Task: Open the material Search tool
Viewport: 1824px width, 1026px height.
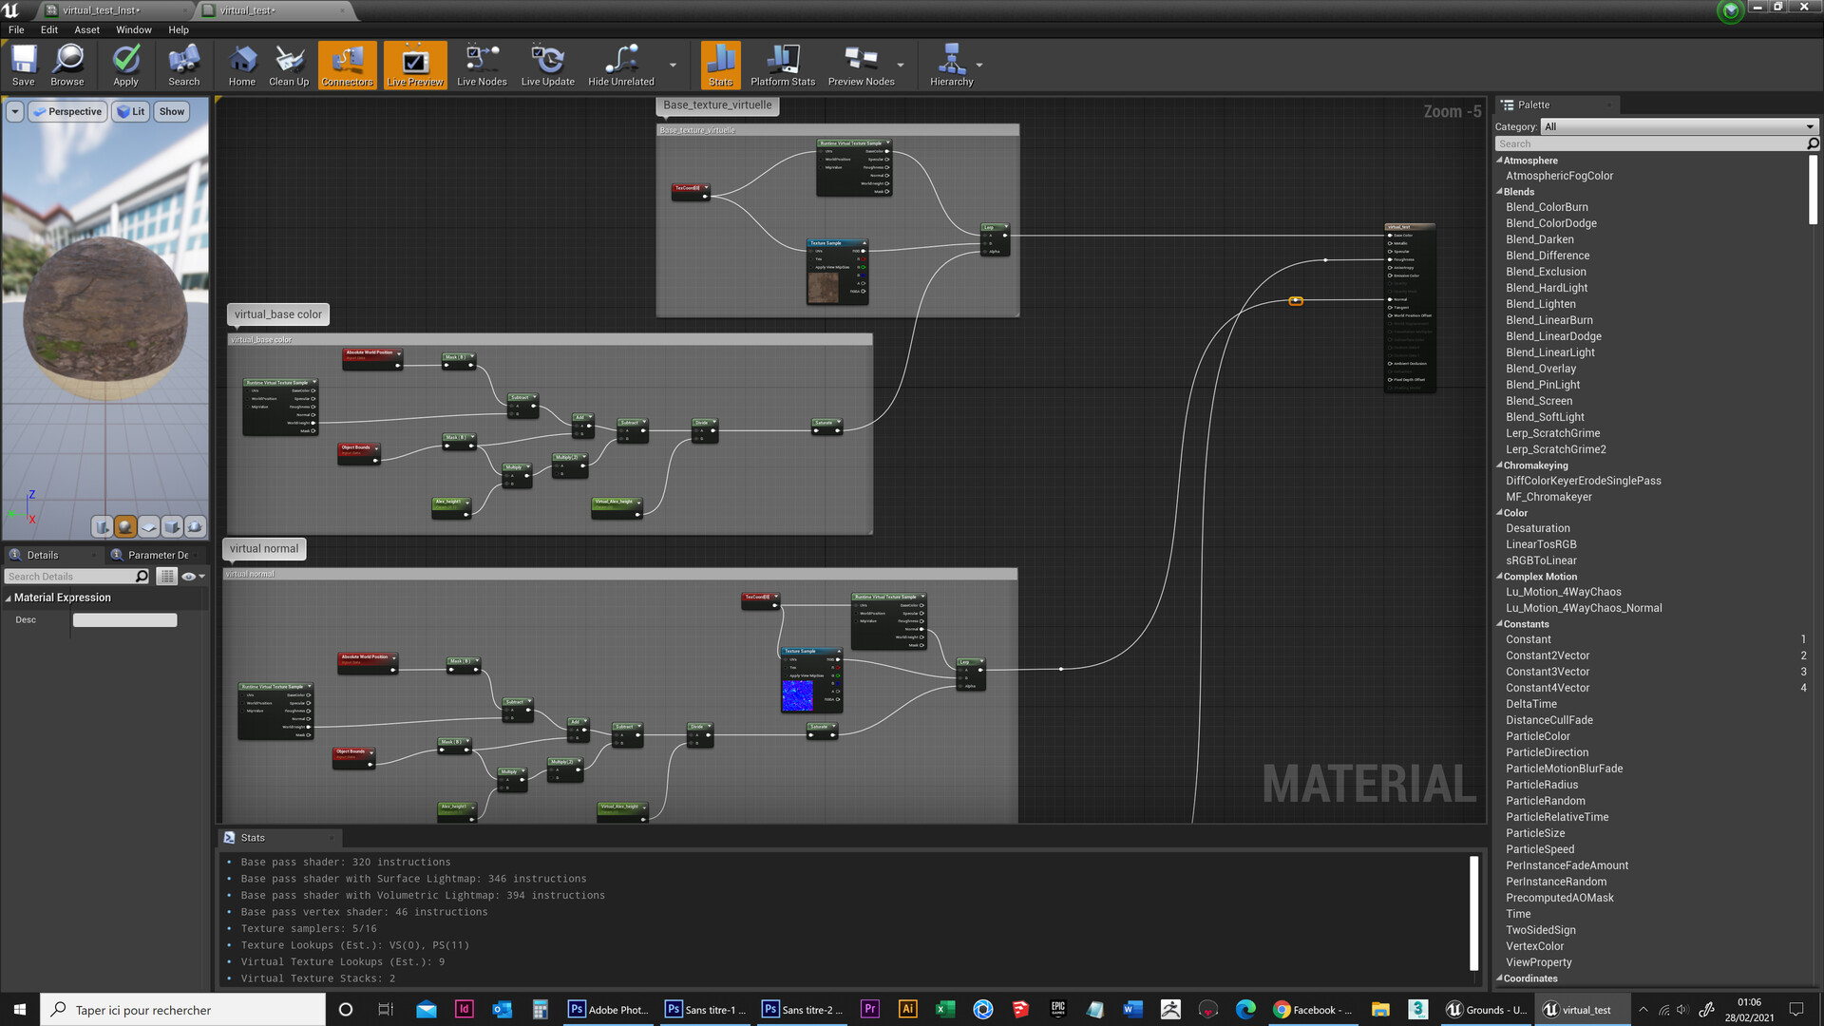Action: click(182, 65)
